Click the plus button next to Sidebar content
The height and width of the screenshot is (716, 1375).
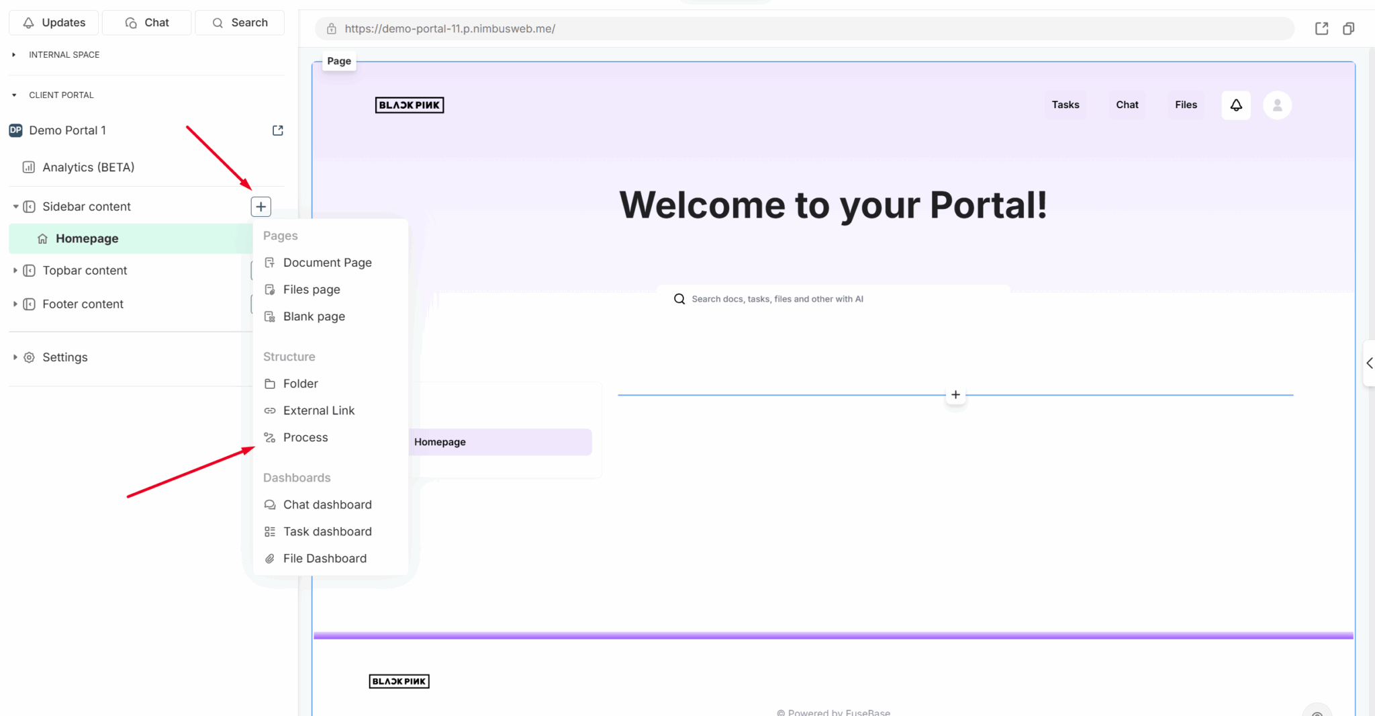pos(260,206)
